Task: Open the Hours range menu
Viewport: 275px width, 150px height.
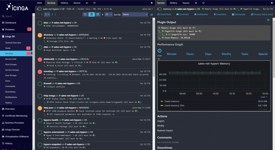Action: tap(190, 54)
